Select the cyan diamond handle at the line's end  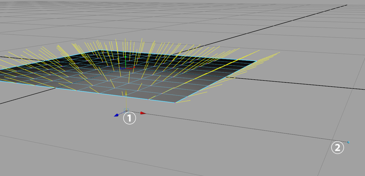(348, 142)
